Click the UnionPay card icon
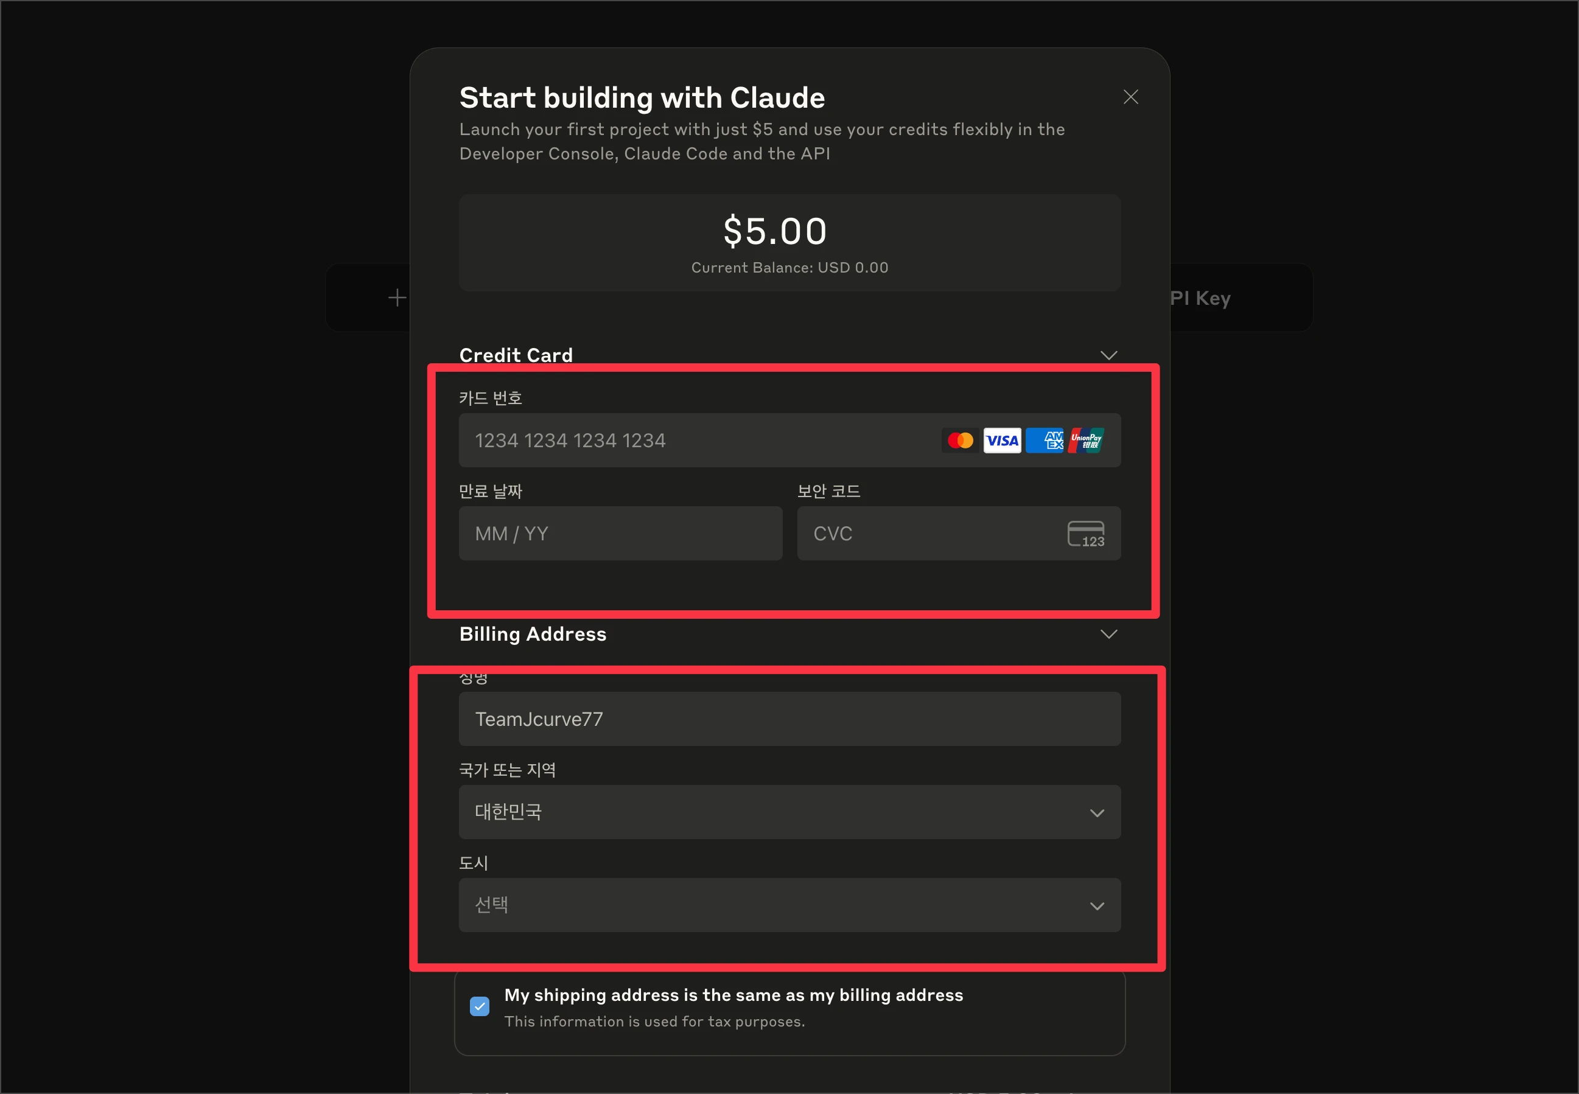The image size is (1579, 1094). pos(1086,441)
